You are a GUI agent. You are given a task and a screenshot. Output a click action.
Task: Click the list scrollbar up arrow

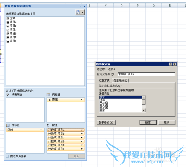(x=144, y=98)
